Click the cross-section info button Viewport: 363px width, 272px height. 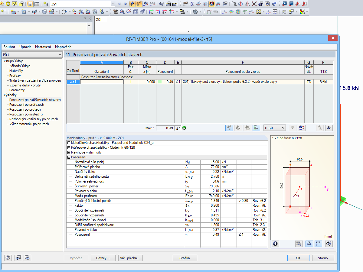(275, 244)
